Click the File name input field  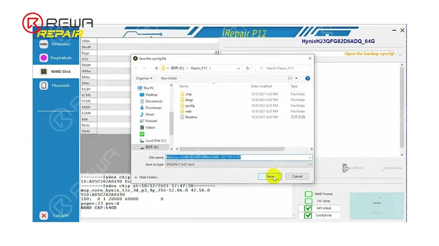point(239,157)
